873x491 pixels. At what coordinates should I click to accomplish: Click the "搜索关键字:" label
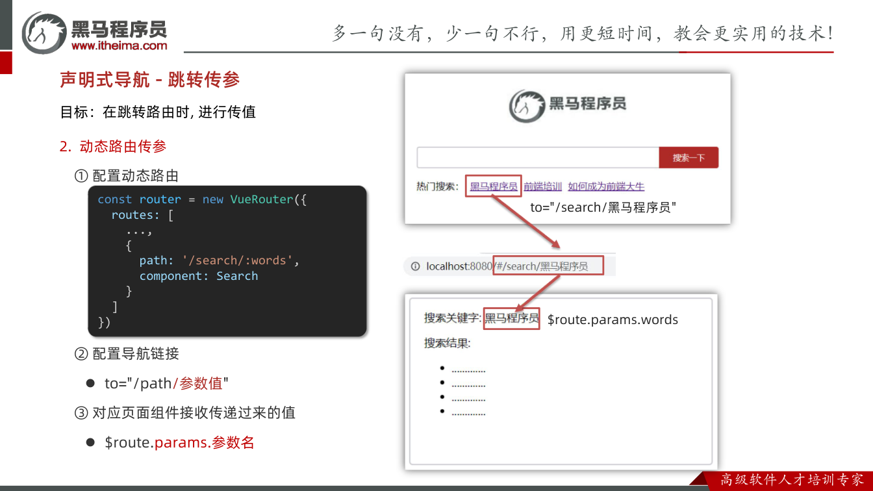click(453, 318)
